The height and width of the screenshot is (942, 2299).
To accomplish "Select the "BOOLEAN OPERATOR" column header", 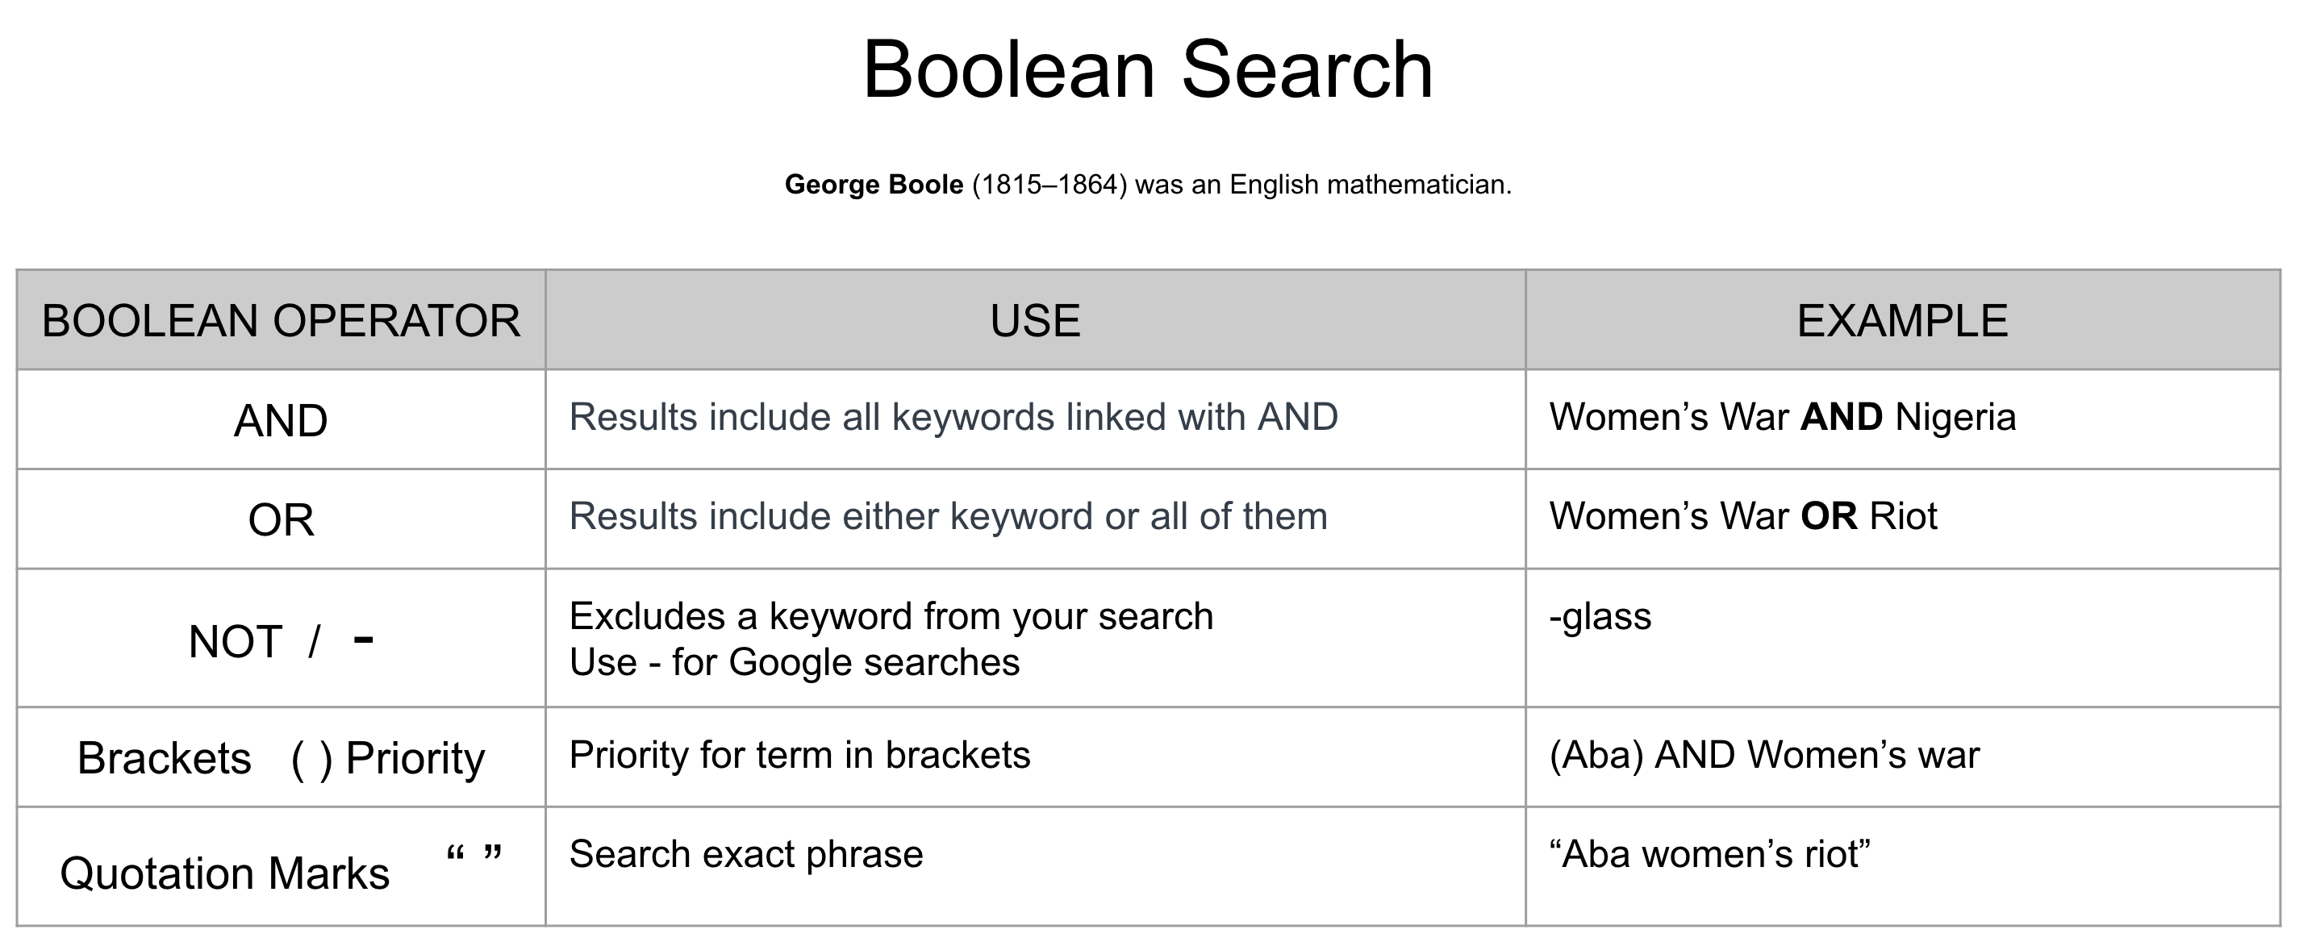I will point(280,321).
